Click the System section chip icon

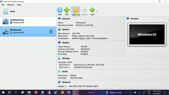pyautogui.click(x=59, y=29)
